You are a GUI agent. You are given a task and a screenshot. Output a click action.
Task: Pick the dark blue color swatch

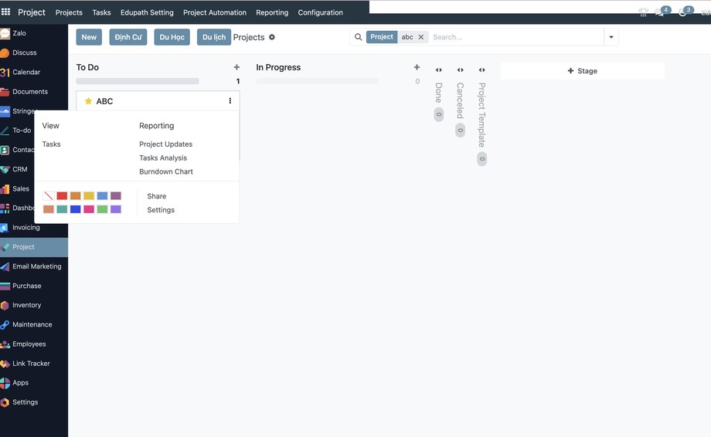tap(75, 208)
